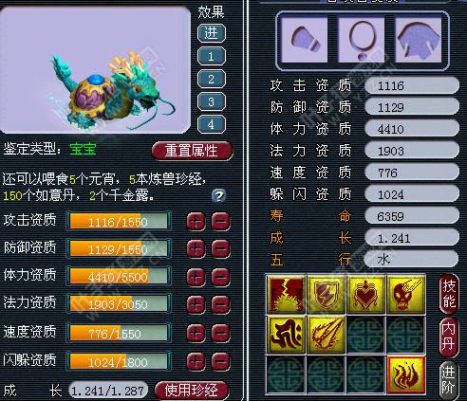Click the pet armor equipment slot
This screenshot has width=467, height=401.
(419, 40)
